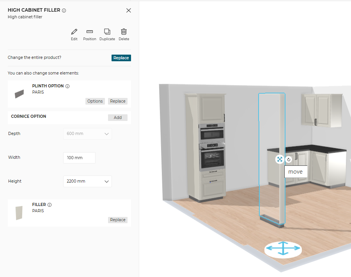The height and width of the screenshot is (277, 351).
Task: Open the Position ruler tool
Action: coord(90,32)
